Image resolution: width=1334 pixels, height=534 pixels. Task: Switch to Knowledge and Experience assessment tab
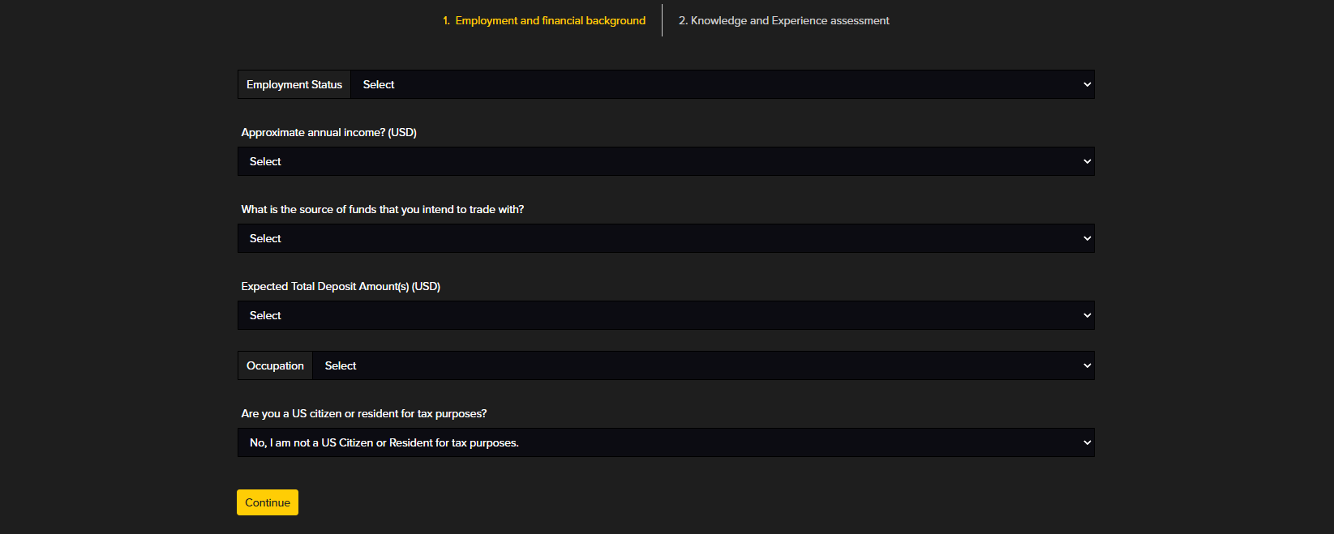coord(783,20)
